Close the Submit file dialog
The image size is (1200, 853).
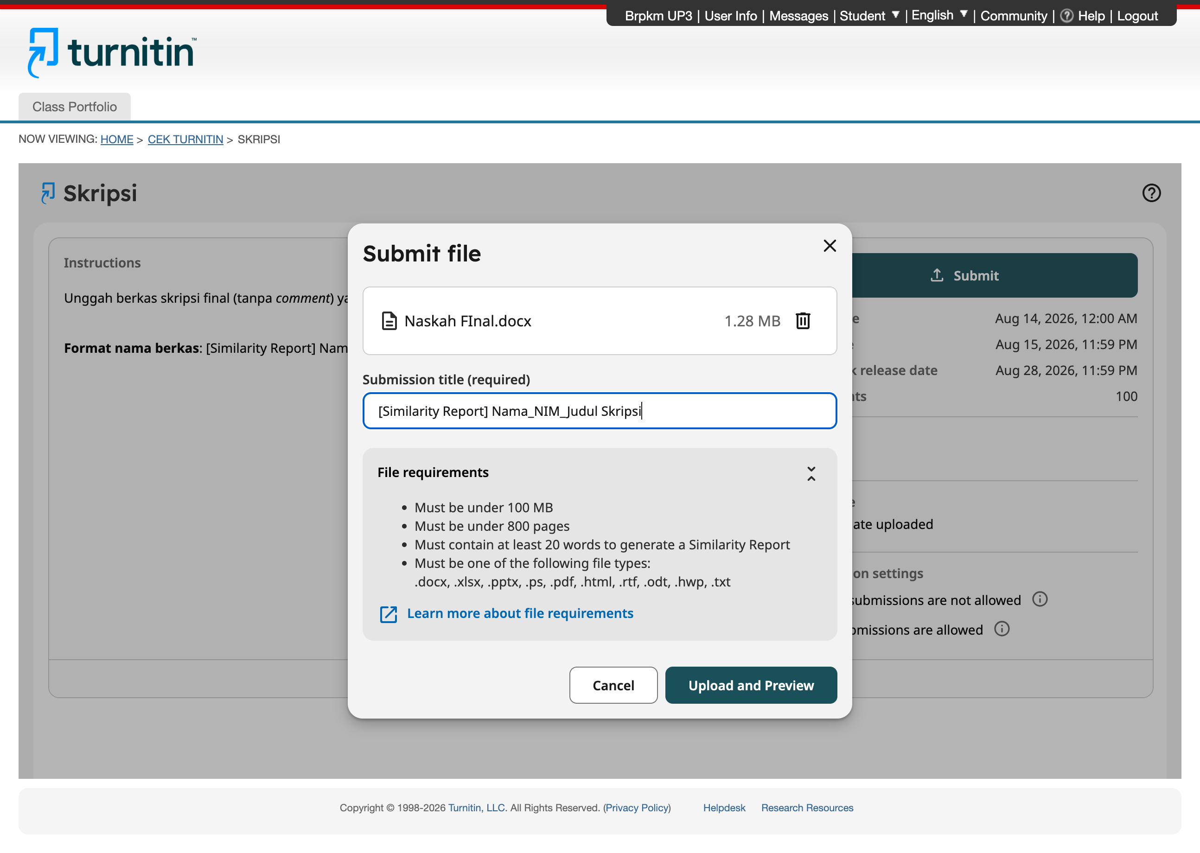click(x=830, y=246)
